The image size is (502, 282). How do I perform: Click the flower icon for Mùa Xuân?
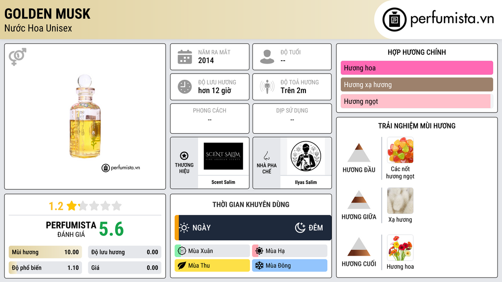tap(182, 251)
